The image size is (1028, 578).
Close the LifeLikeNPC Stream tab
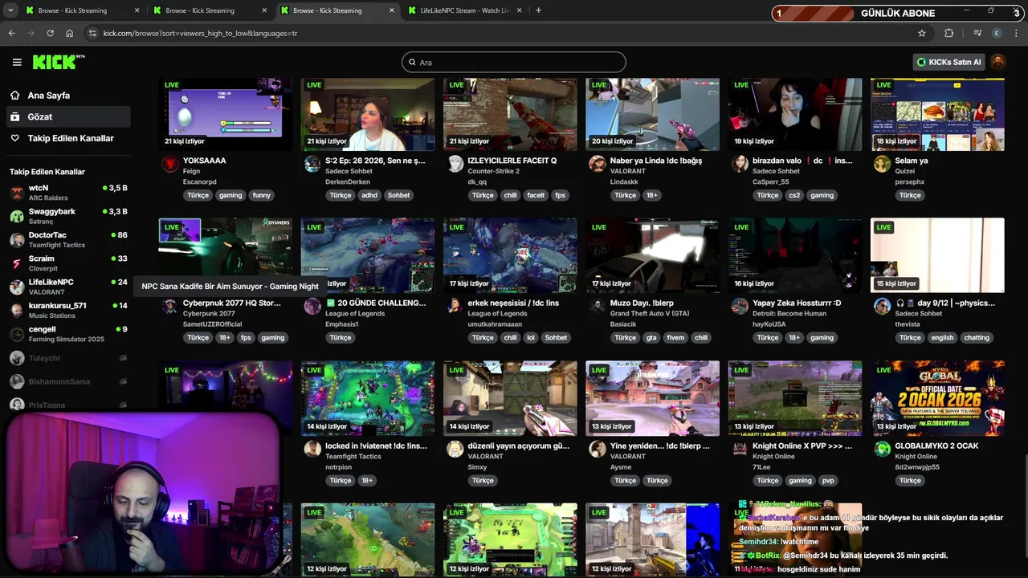click(520, 10)
